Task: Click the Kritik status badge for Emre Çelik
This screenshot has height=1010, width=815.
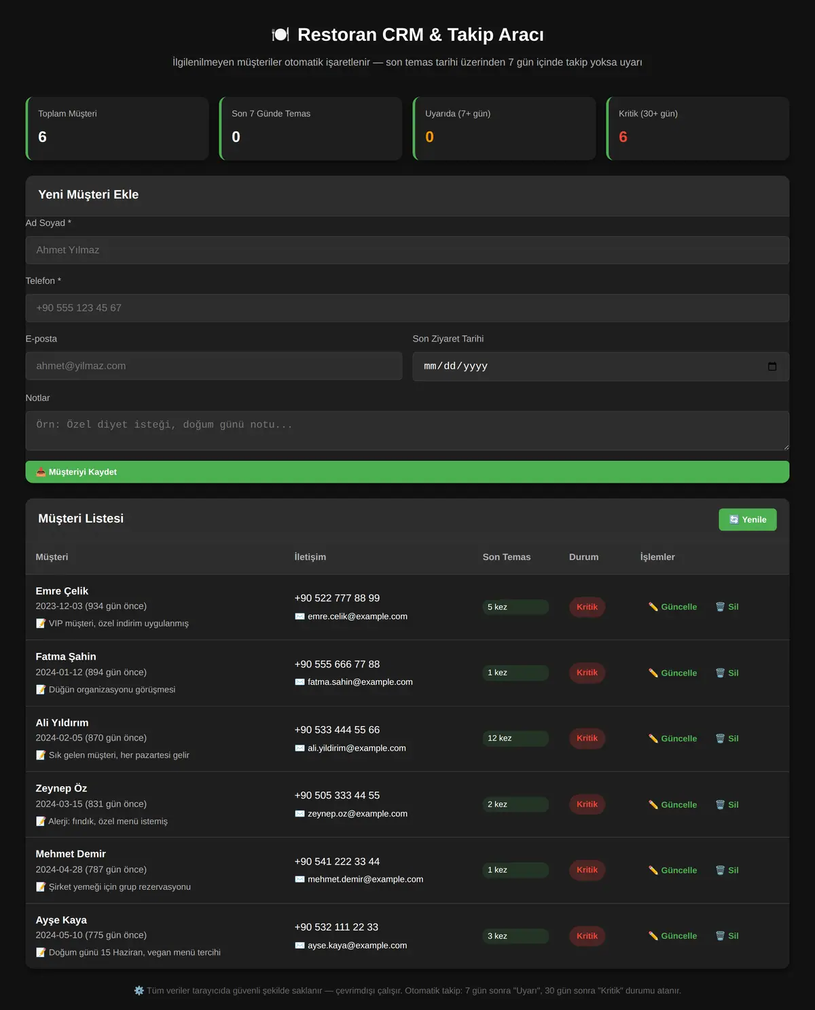Action: point(587,607)
